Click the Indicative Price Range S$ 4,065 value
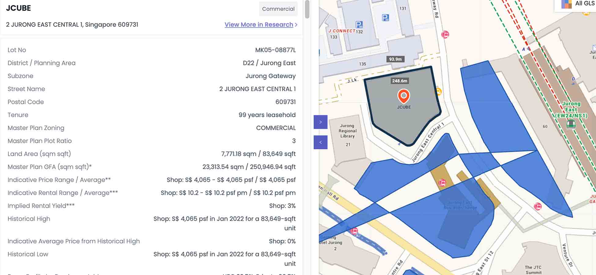The height and width of the screenshot is (275, 596). (x=231, y=180)
